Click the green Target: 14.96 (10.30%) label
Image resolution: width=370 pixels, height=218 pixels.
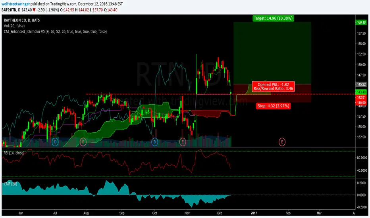[x=273, y=18]
